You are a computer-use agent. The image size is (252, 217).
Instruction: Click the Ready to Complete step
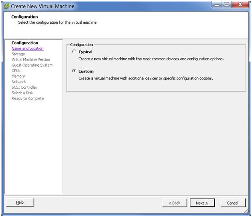[x=28, y=98]
